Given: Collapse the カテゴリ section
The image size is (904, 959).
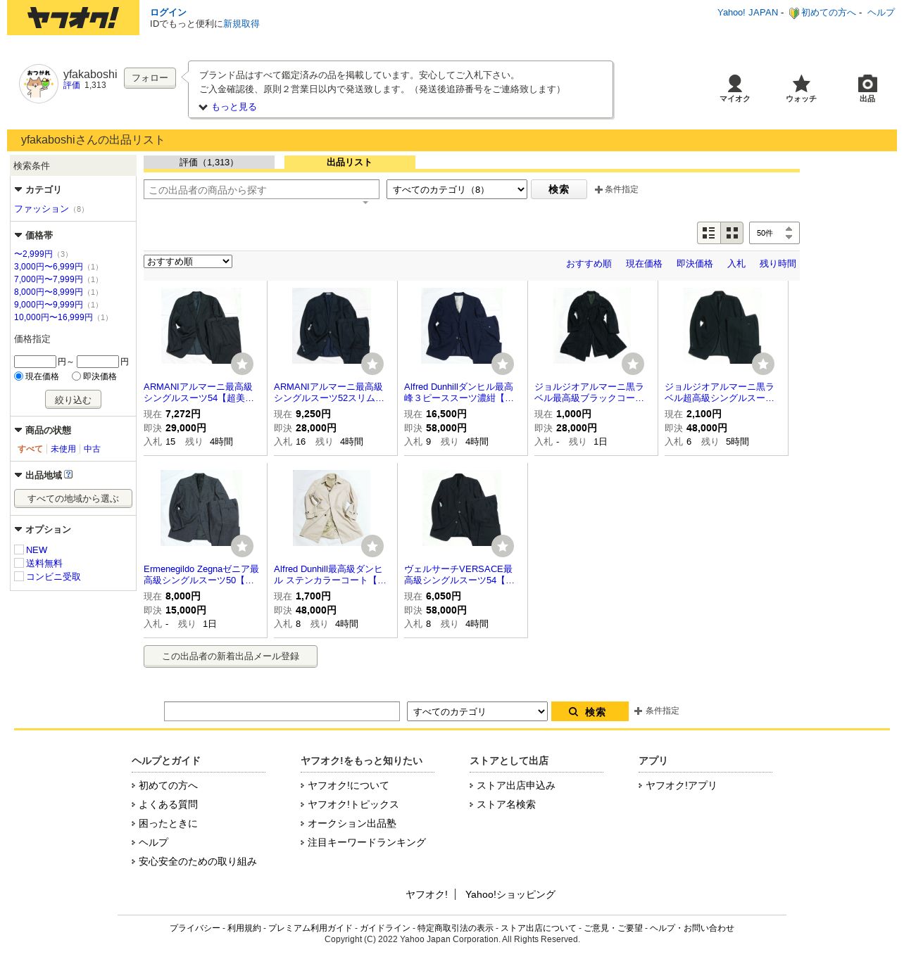Looking at the screenshot, I should tap(18, 189).
